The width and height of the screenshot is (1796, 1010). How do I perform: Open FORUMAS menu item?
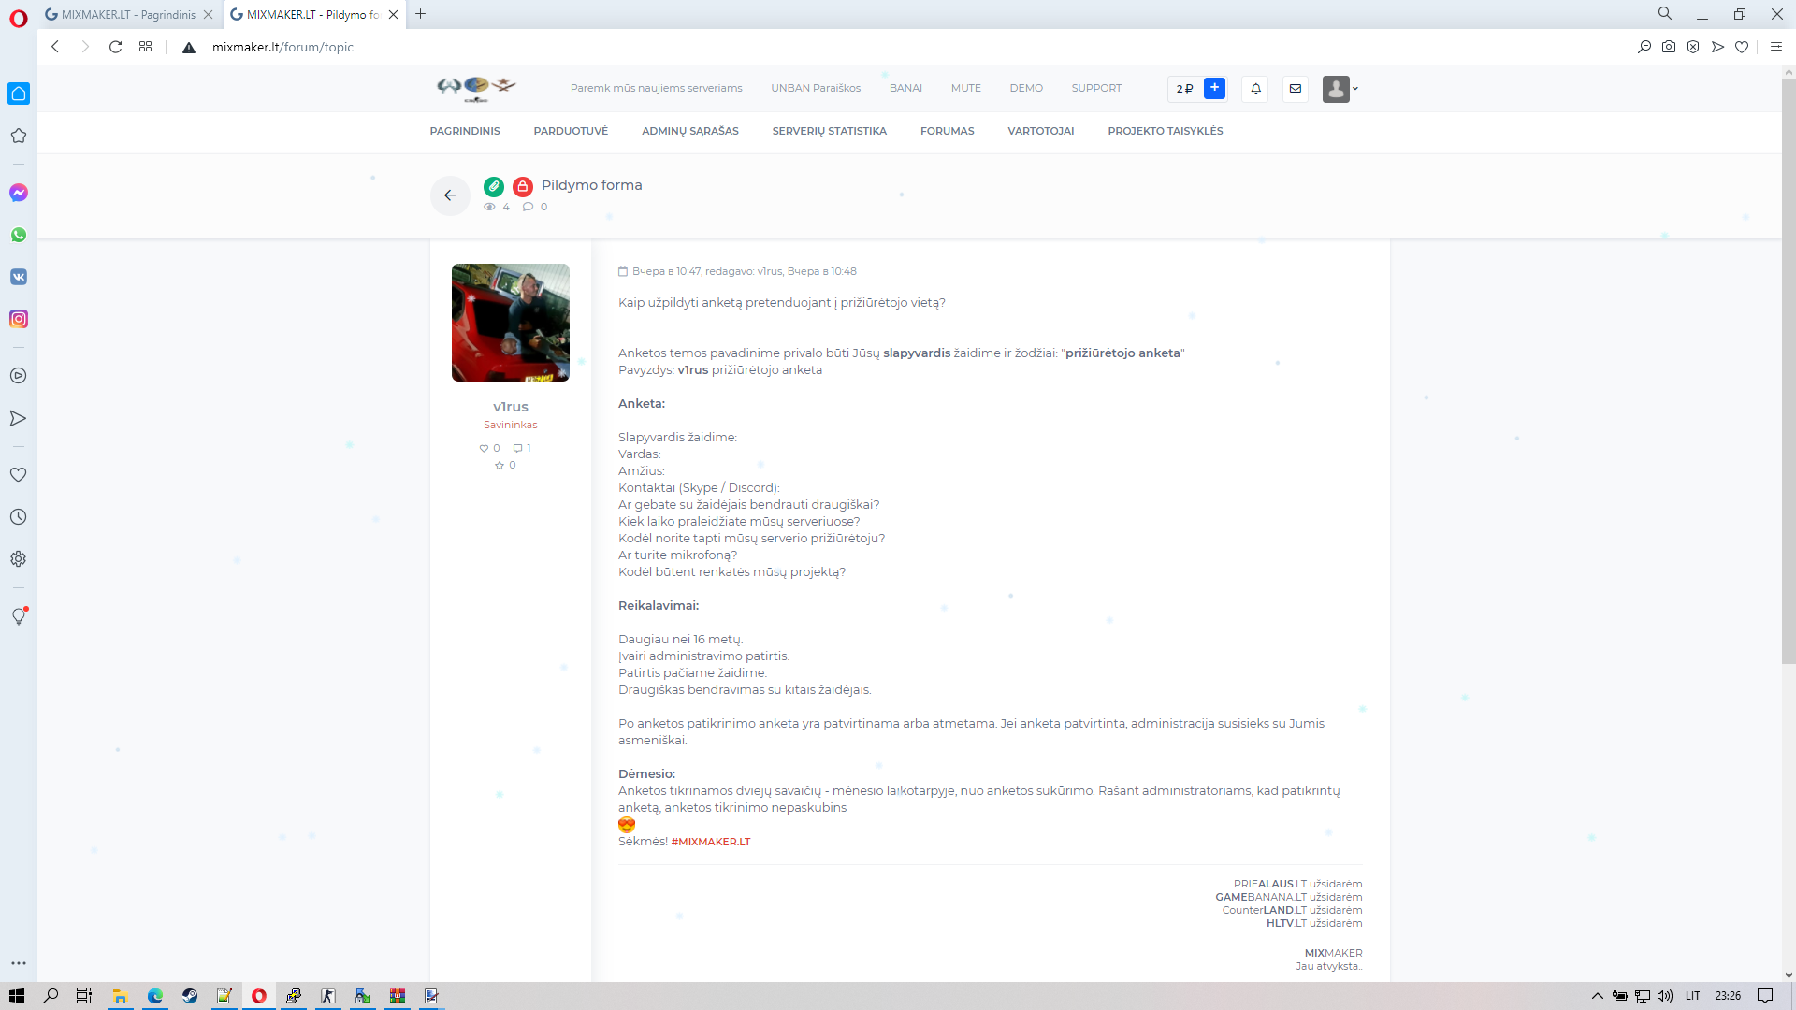[948, 131]
